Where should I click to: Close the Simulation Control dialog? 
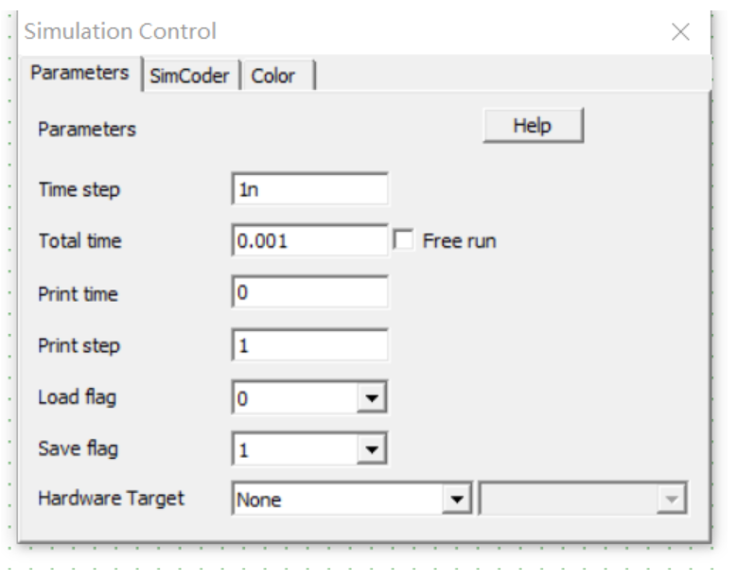[680, 32]
